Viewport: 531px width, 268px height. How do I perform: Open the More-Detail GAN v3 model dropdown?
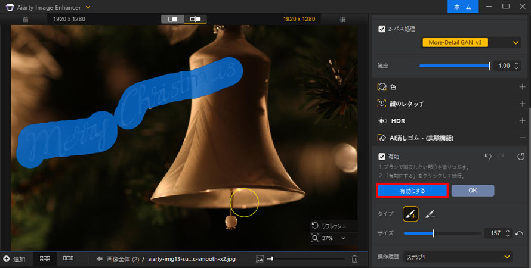[x=470, y=43]
